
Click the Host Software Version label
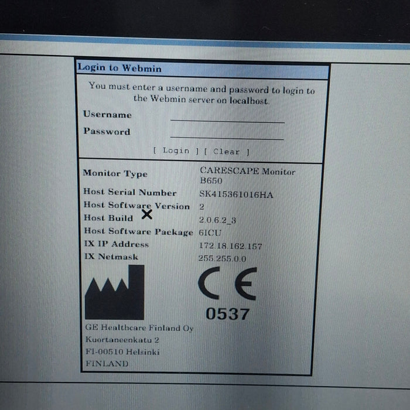(x=136, y=206)
